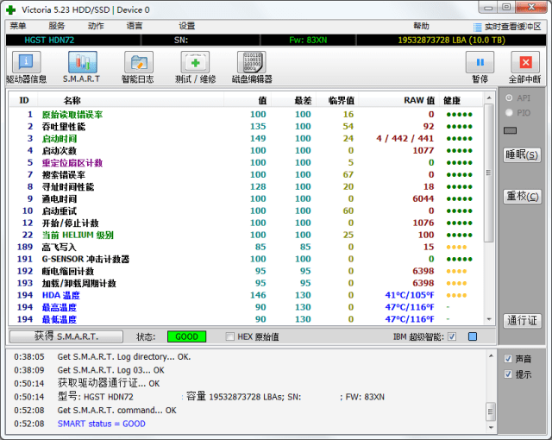Open the Menu (菜单) menu

[18, 26]
